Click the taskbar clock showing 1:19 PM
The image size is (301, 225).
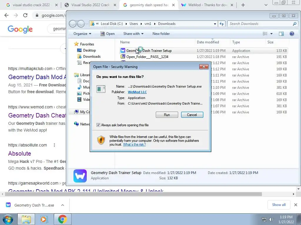(286, 219)
